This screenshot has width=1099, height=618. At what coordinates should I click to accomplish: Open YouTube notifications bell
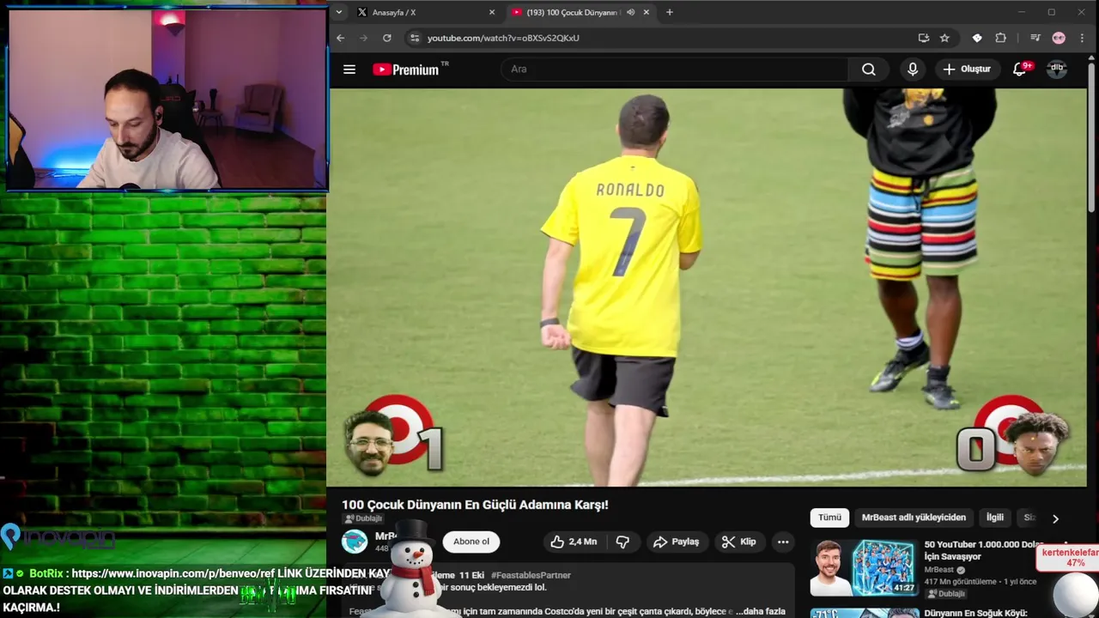[1019, 70]
